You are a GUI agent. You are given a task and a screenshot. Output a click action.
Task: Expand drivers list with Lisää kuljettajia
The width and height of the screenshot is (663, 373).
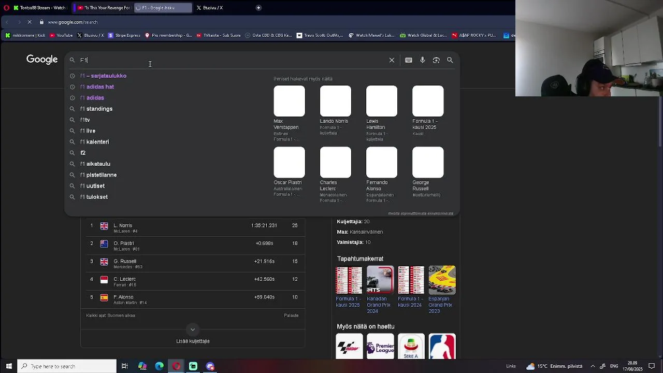[x=193, y=335]
